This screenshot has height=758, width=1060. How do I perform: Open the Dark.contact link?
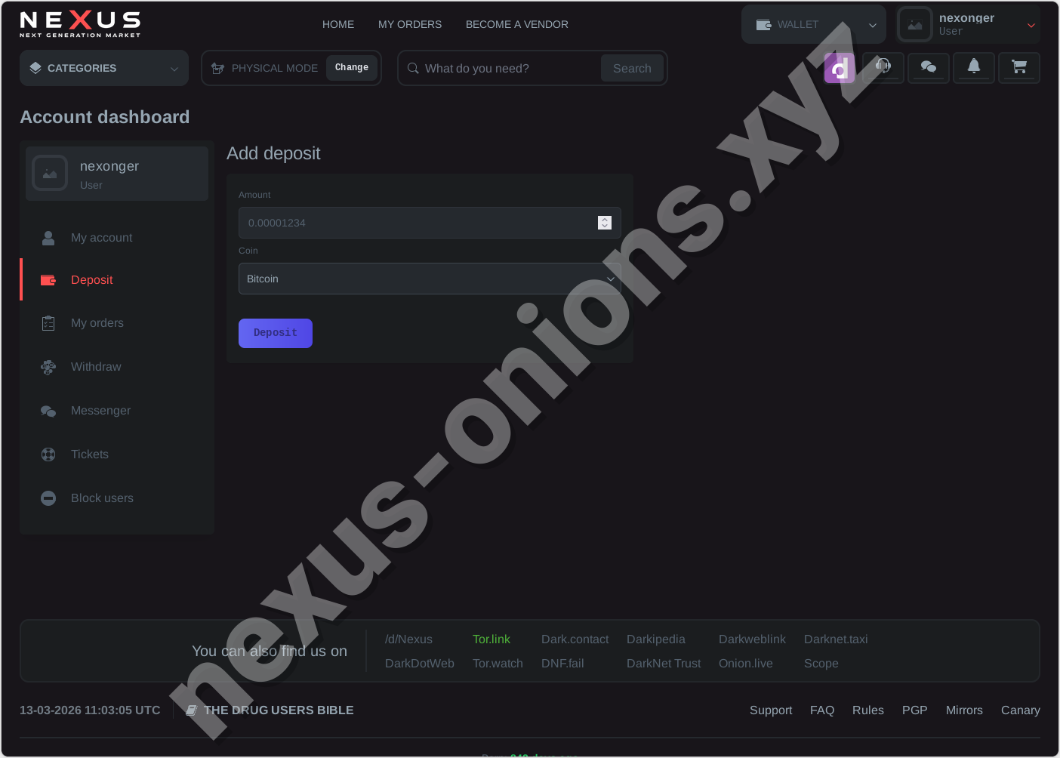coord(575,639)
